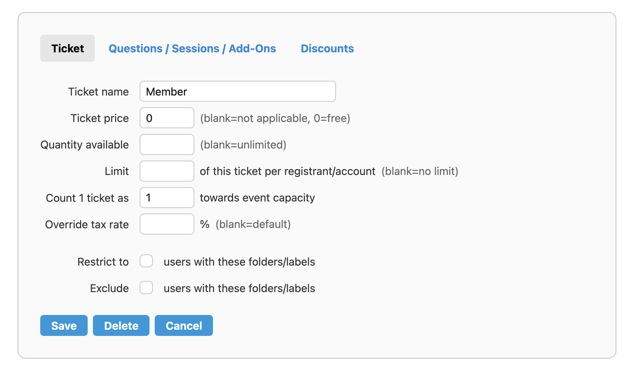Select the Limit per registrant field

click(x=167, y=171)
